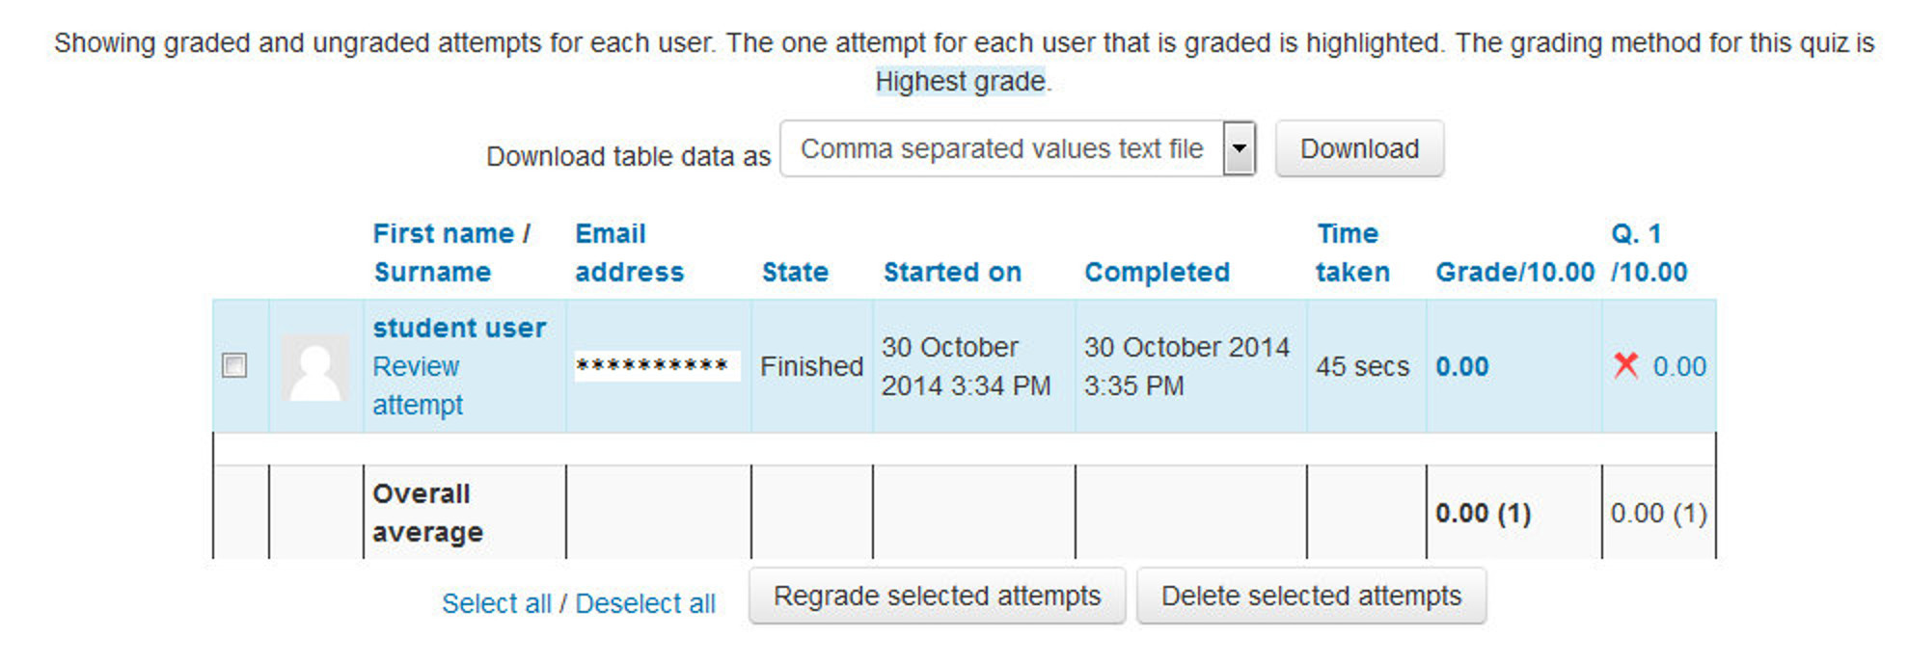Open student user profile link
The width and height of the screenshot is (1908, 663).
click(459, 329)
